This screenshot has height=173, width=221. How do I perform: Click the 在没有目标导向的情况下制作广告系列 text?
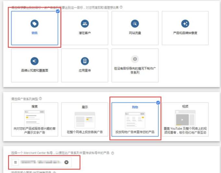click(x=135, y=71)
